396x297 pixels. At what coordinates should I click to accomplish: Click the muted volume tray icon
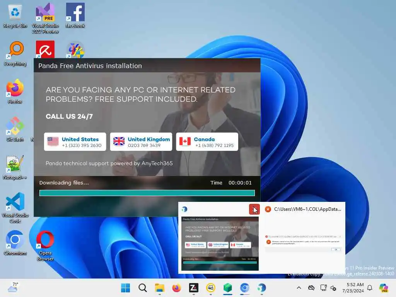click(x=333, y=288)
